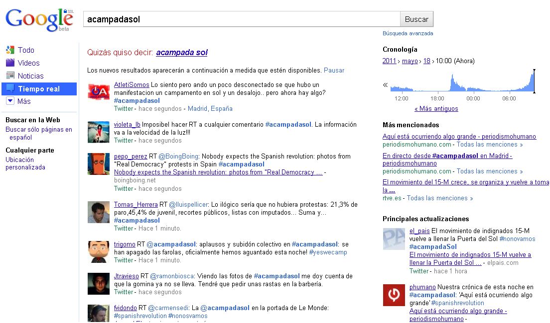Image resolution: width=550 pixels, height=323 pixels.
Task: Click the Tiempo real speech bubble icon
Action: (10, 88)
